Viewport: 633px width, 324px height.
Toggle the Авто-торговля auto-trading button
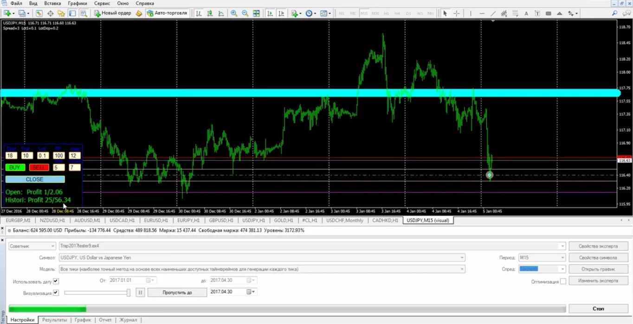[167, 13]
